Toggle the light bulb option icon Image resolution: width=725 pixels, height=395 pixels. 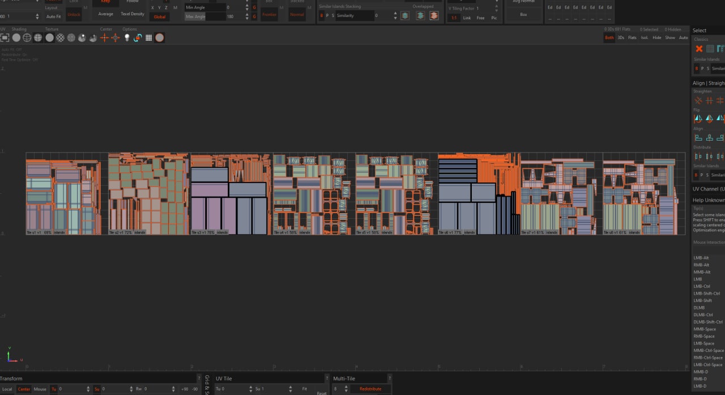[127, 38]
